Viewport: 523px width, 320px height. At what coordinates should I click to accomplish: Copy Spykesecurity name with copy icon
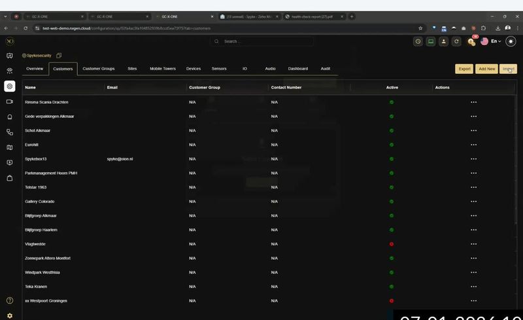[59, 56]
